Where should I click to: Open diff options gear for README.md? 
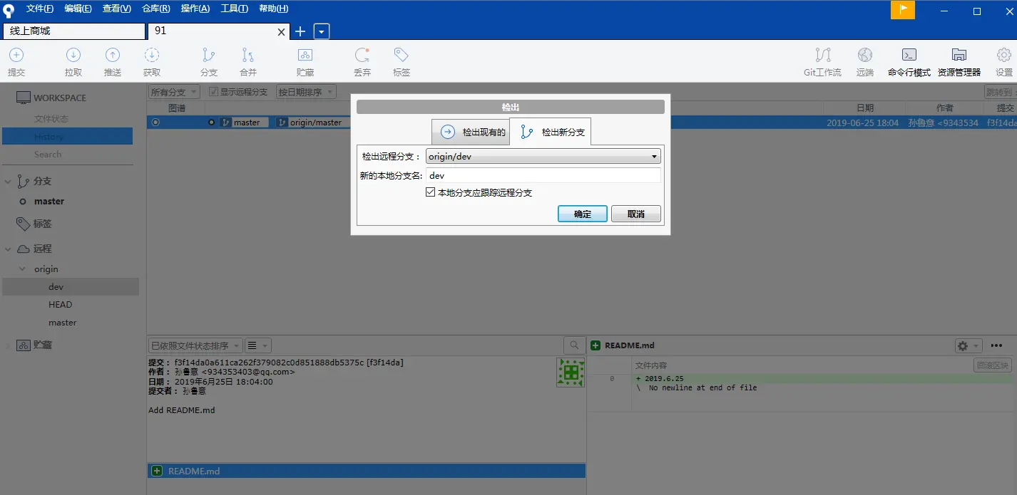[968, 345]
